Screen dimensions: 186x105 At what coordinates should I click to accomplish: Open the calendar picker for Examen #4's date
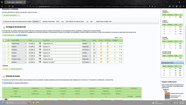[40, 52]
